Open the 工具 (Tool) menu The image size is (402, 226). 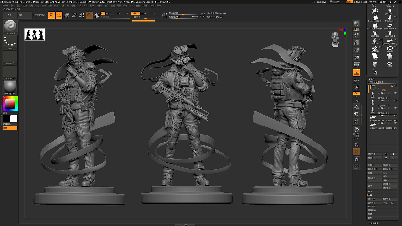coord(132,6)
